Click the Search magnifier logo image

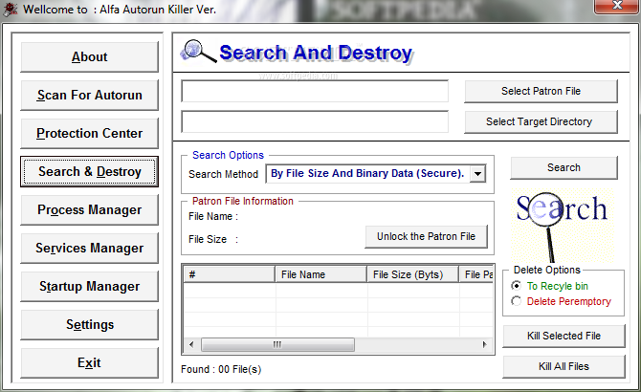click(x=563, y=226)
